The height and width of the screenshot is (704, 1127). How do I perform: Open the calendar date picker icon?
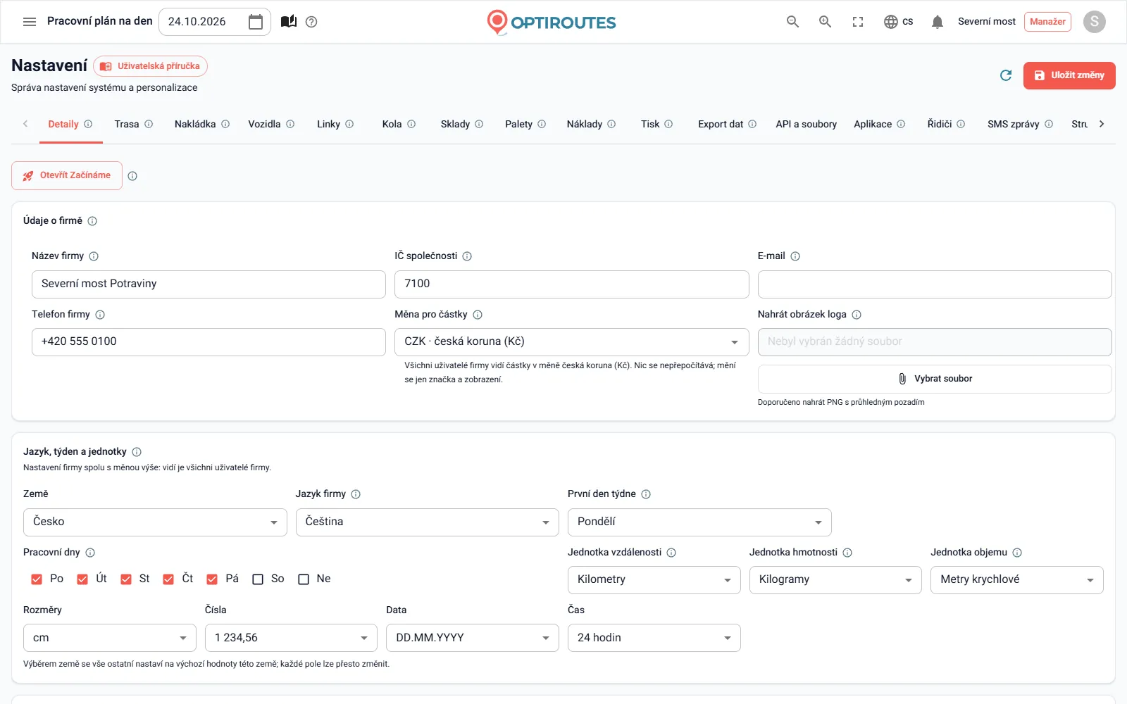point(256,22)
